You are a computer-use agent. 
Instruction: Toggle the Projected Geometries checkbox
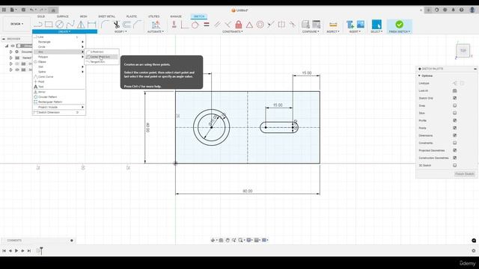(454, 150)
